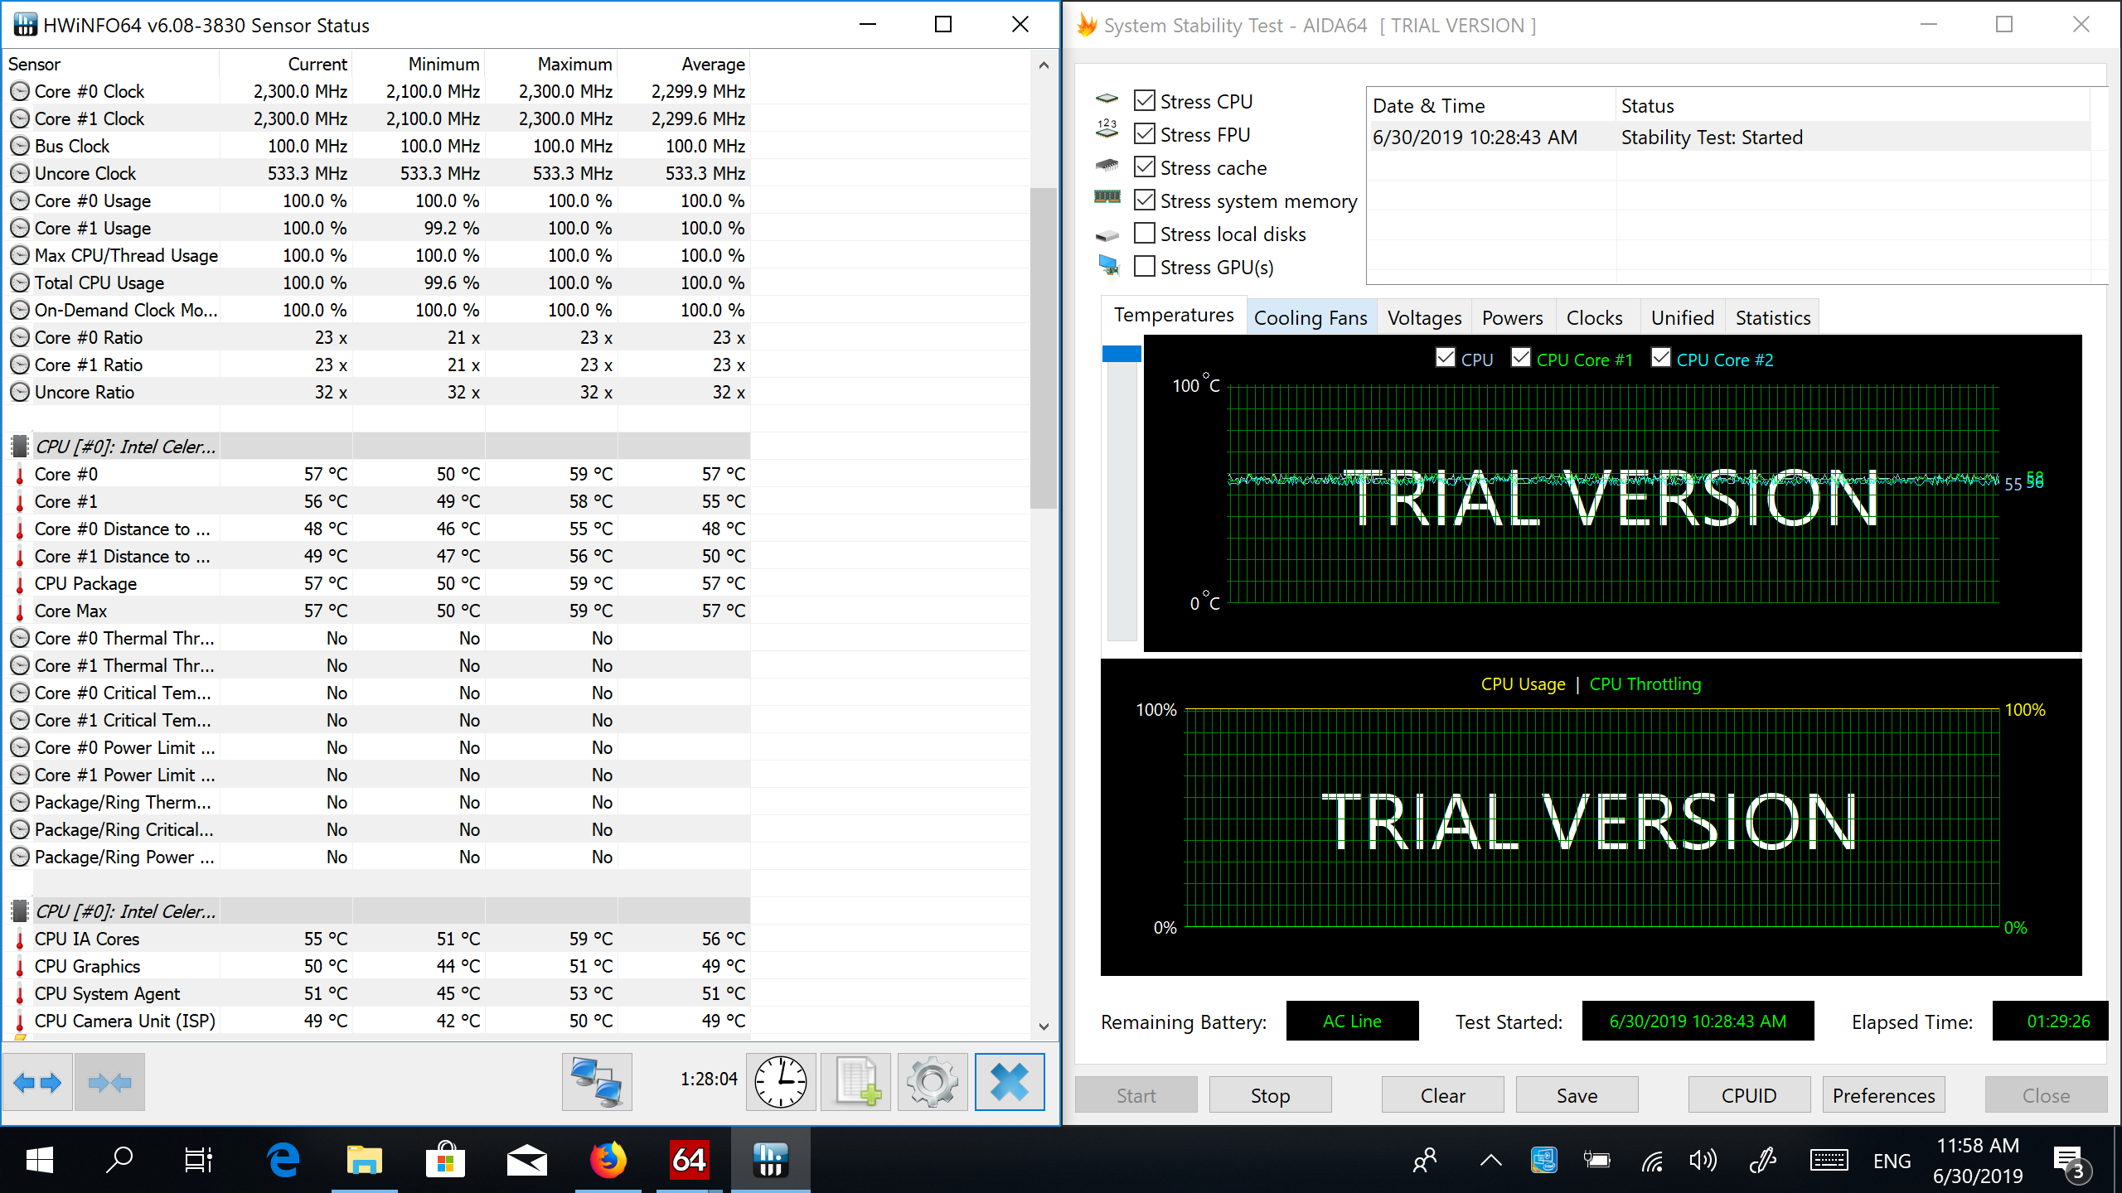This screenshot has width=2122, height=1193.
Task: Toggle CPU Core #1 graph checkbox
Action: click(1521, 358)
